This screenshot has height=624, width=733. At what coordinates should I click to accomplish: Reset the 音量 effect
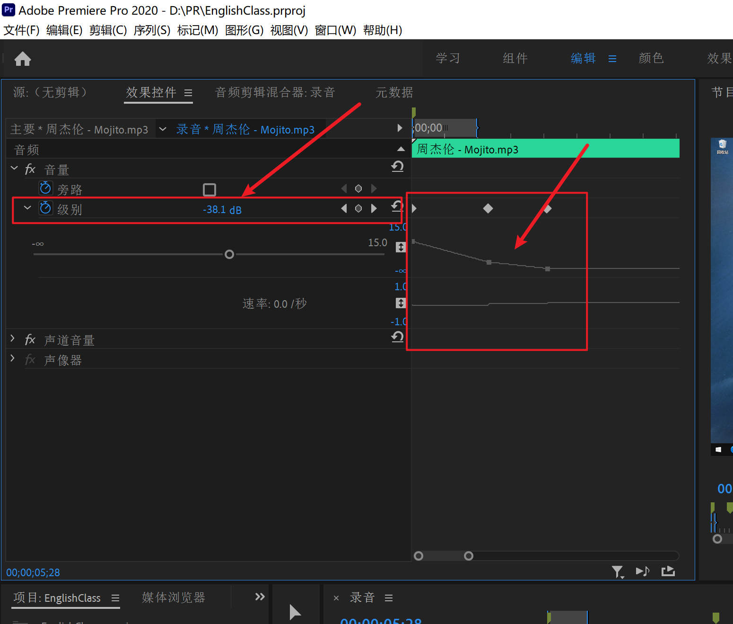coord(397,167)
